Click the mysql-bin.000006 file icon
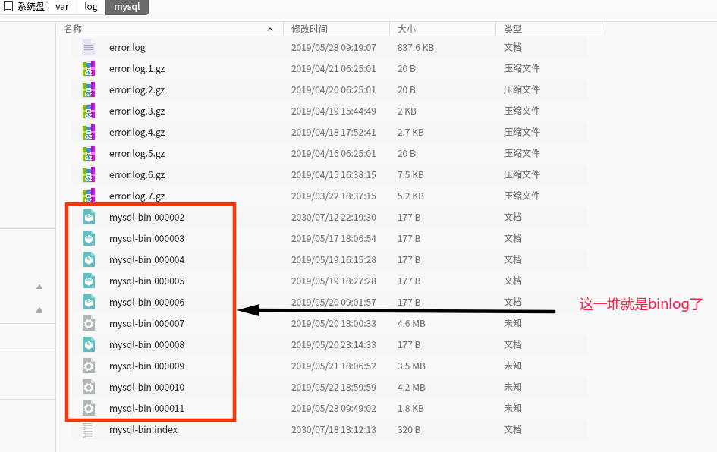Image resolution: width=717 pixels, height=452 pixels. [89, 302]
